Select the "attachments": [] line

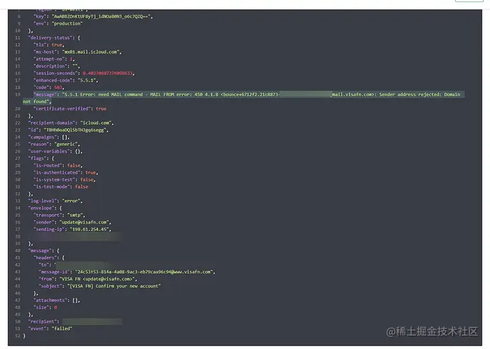tap(57, 300)
